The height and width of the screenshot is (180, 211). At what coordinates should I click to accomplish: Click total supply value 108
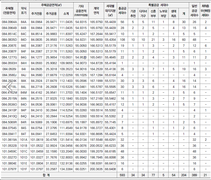122,40
